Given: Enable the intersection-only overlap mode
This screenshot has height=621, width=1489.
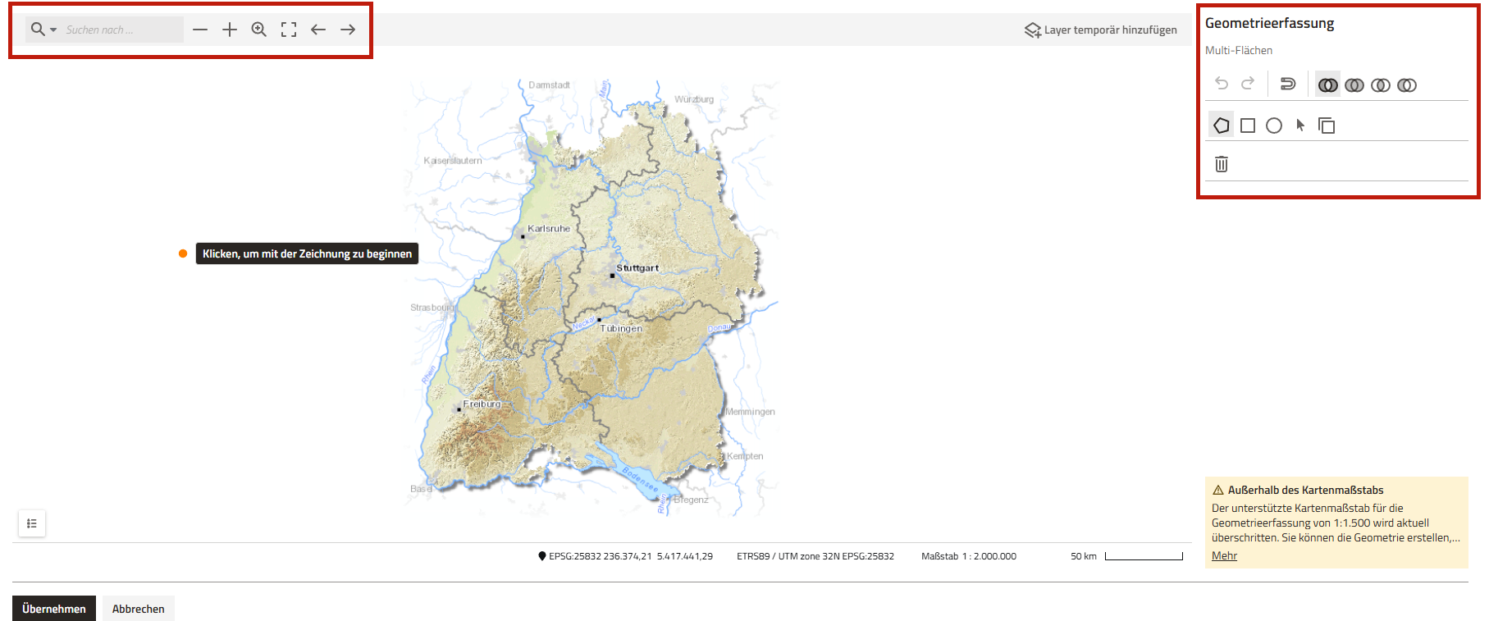Looking at the screenshot, I should [1380, 84].
